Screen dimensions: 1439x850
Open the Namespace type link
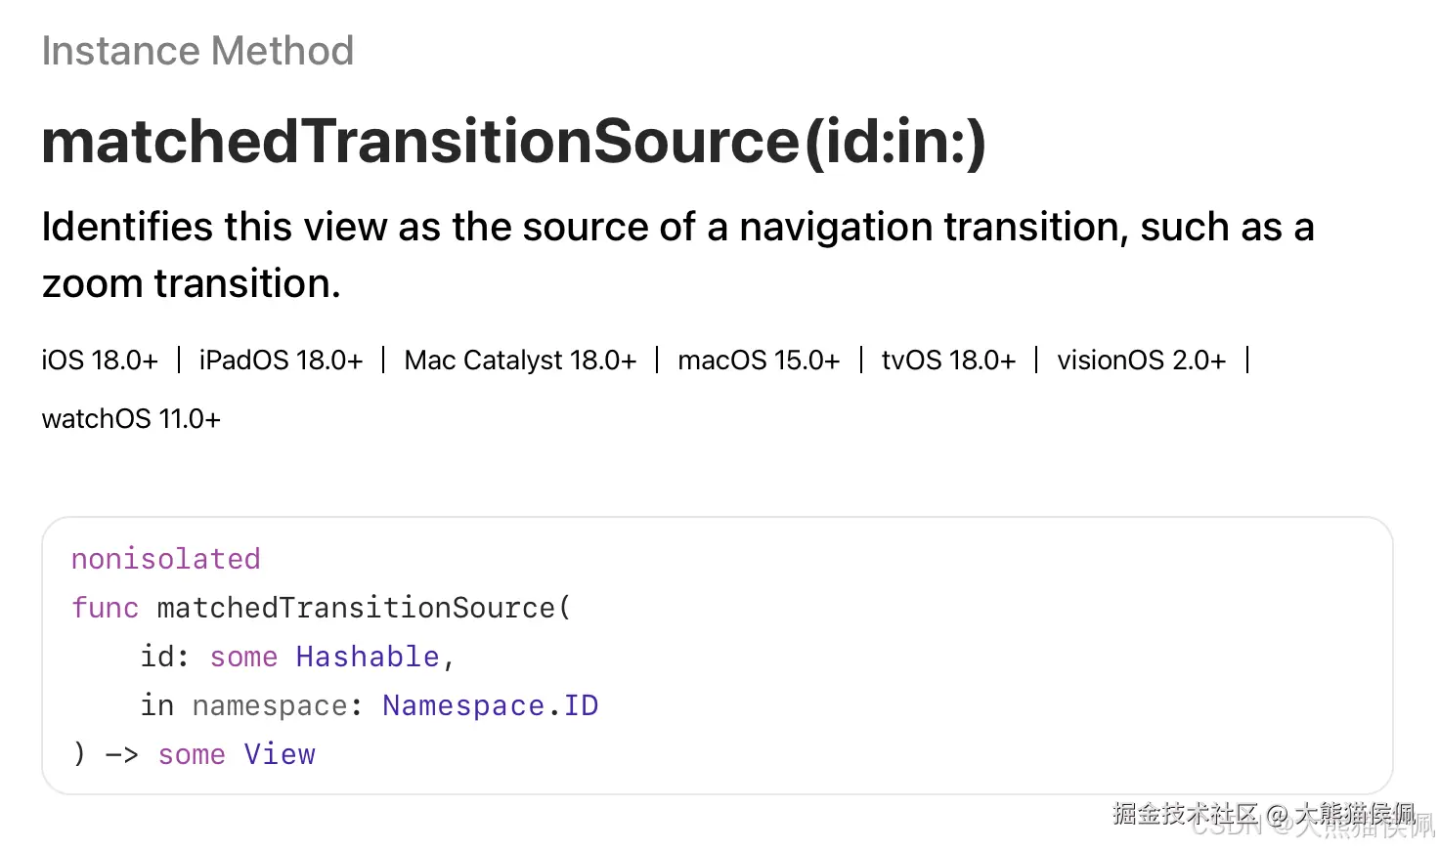[462, 705]
